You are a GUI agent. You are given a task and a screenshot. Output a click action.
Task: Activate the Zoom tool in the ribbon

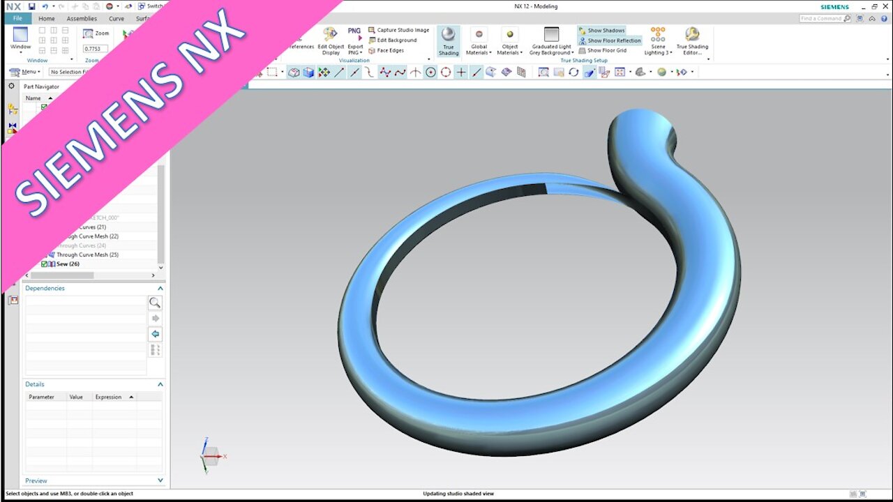click(x=96, y=33)
